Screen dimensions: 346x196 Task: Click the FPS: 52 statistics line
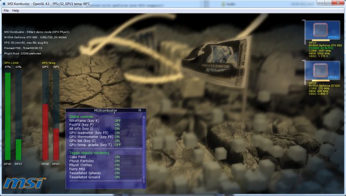[x=26, y=43]
